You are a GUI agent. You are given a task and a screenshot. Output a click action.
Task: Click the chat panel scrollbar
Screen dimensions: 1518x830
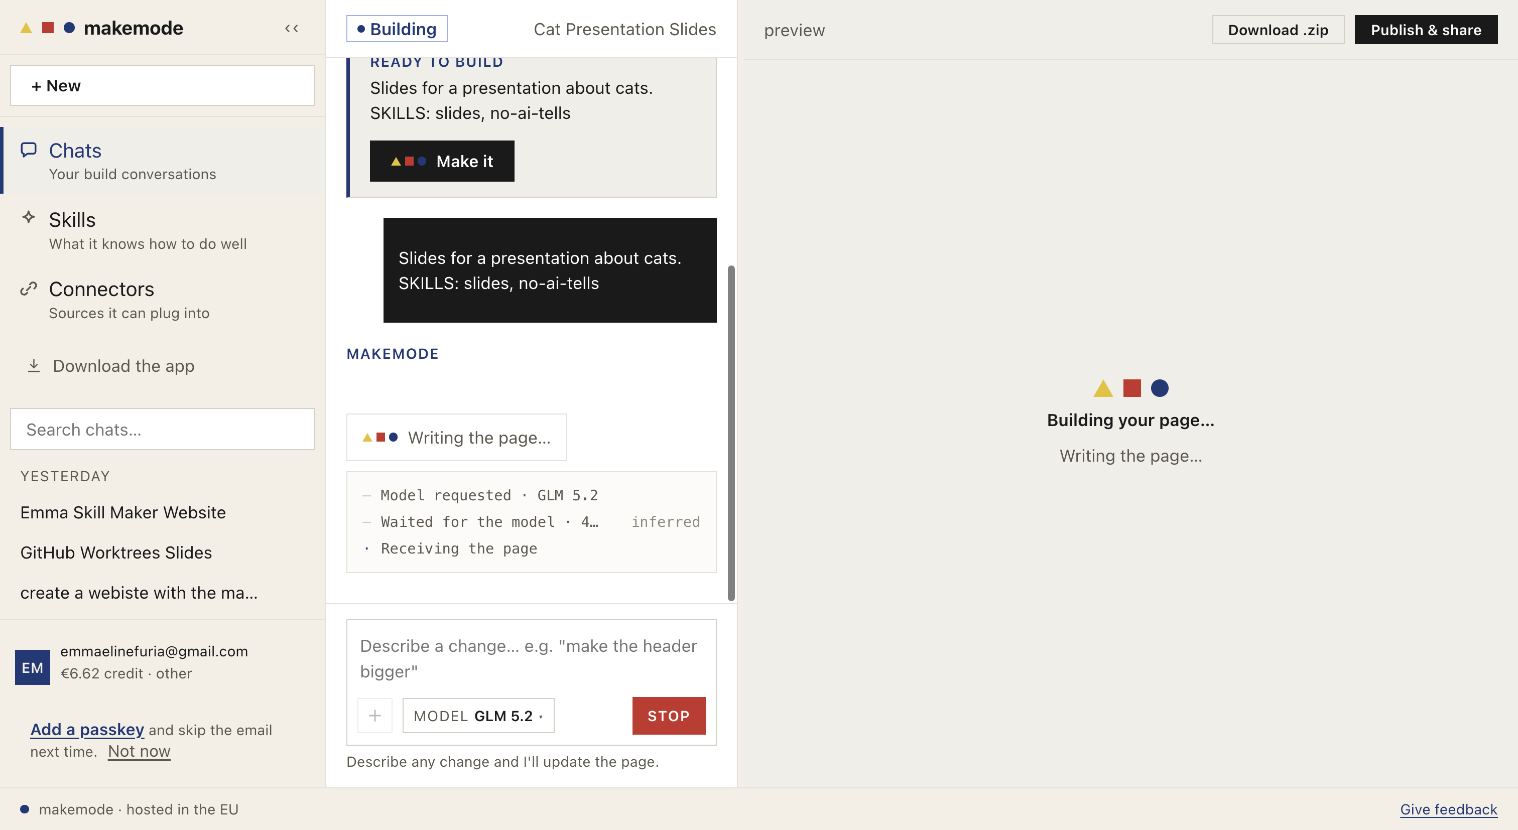coord(731,433)
